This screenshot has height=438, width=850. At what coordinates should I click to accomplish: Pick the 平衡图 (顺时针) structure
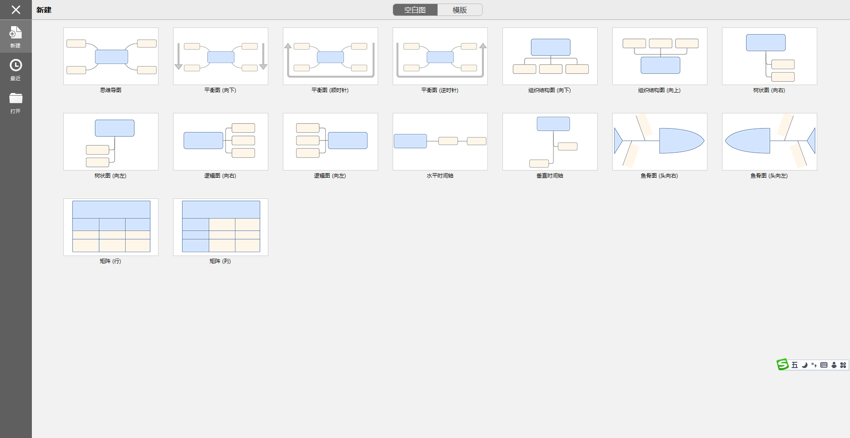(330, 56)
